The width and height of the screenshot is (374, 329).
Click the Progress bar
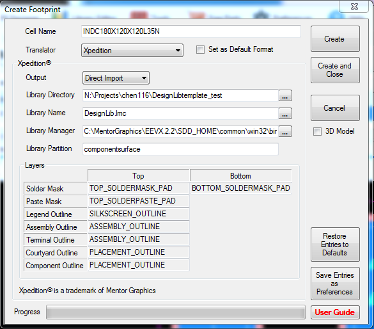pos(176,312)
